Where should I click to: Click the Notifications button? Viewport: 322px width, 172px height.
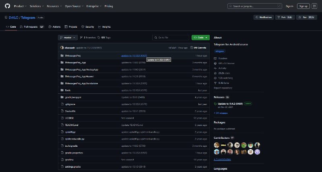264,17
